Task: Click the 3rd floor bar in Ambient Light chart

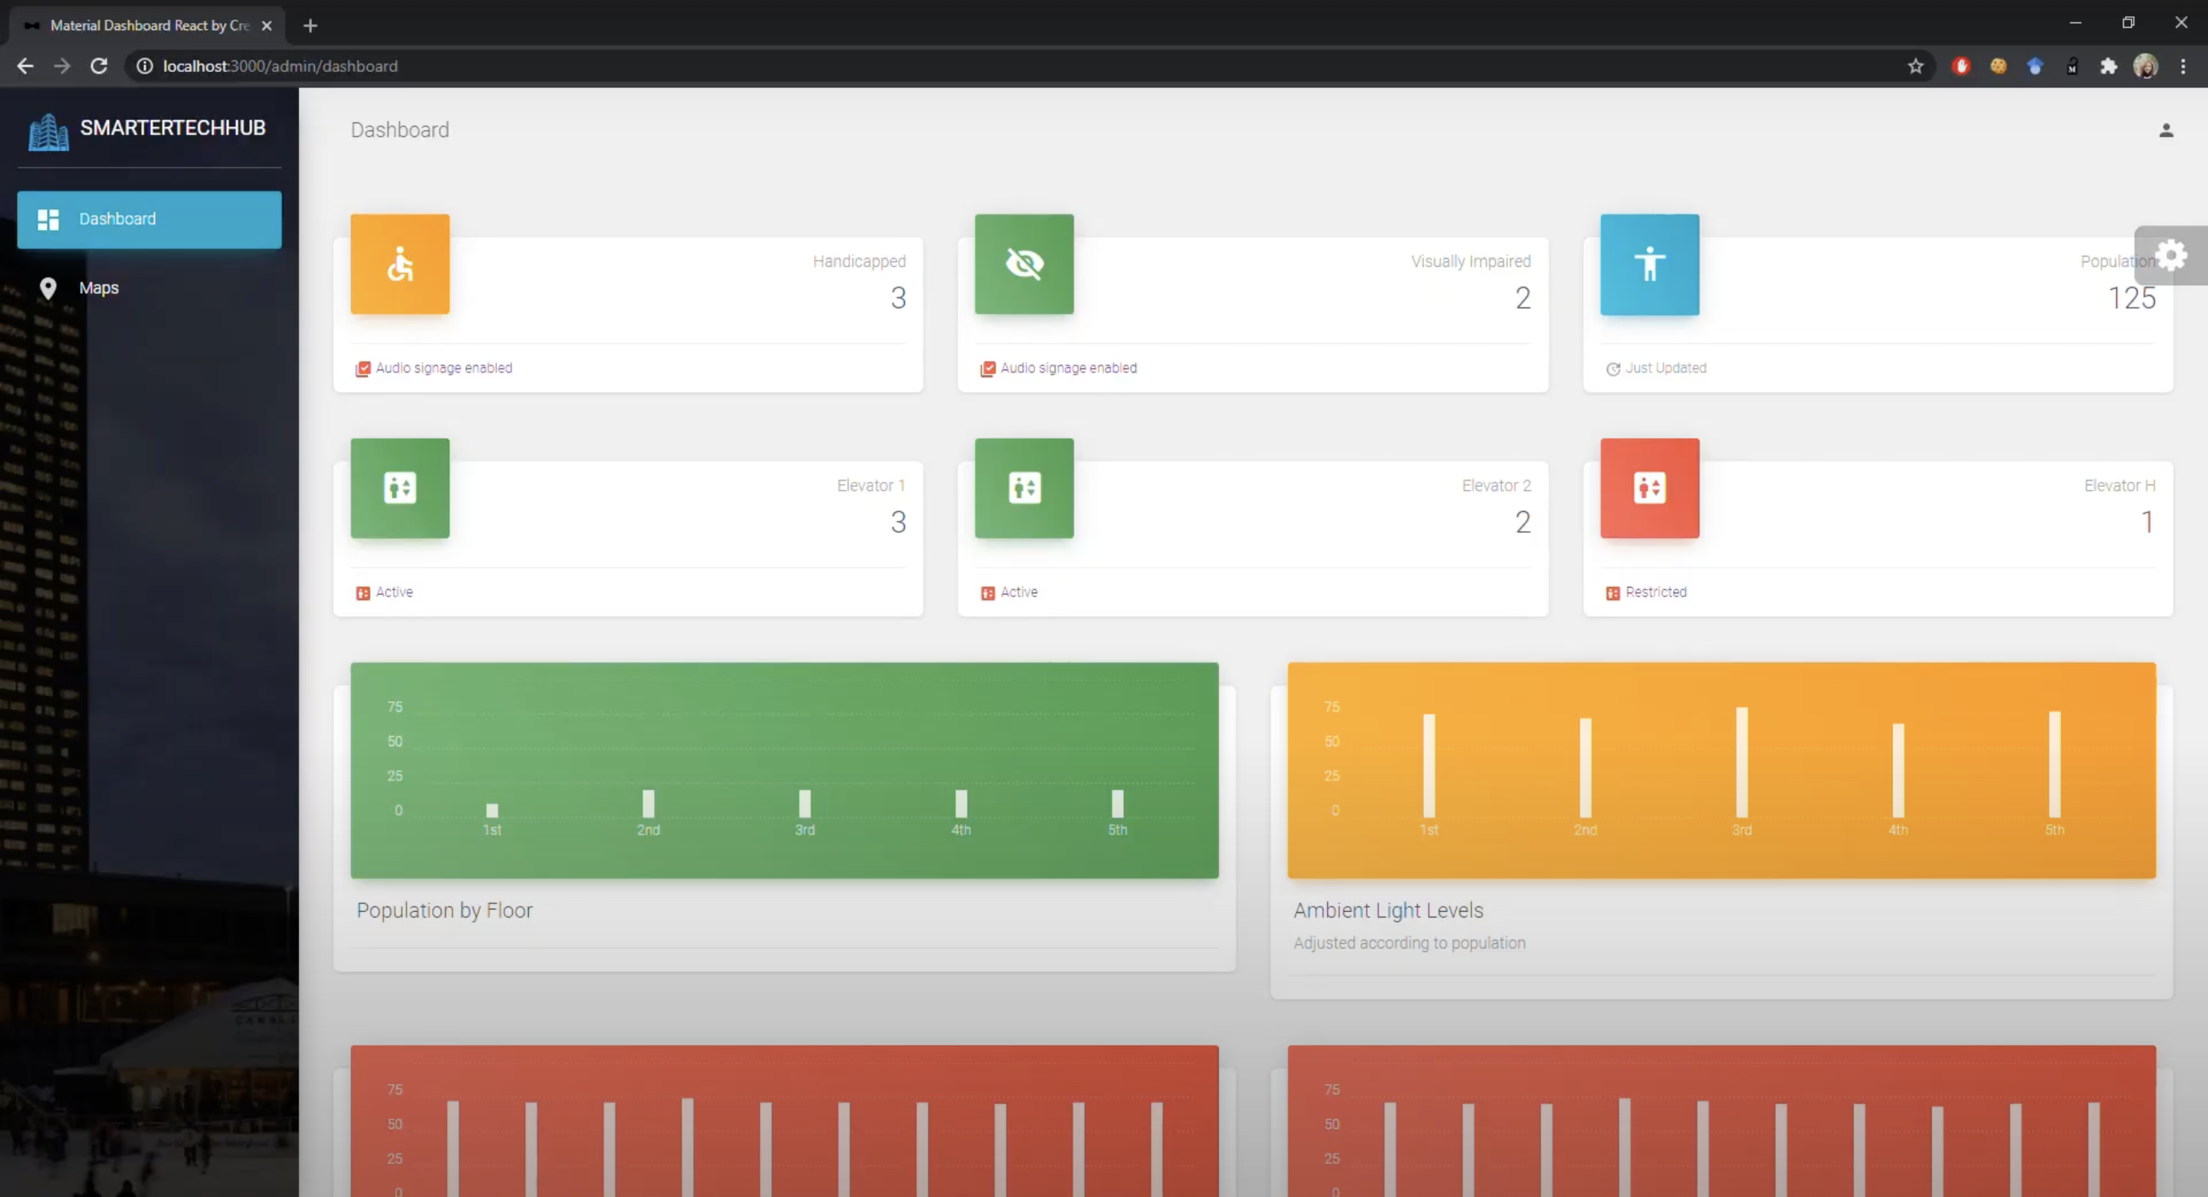Action: (1741, 762)
